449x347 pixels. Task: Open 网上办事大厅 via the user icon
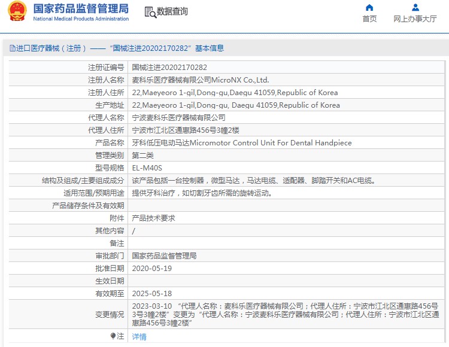(415, 7)
